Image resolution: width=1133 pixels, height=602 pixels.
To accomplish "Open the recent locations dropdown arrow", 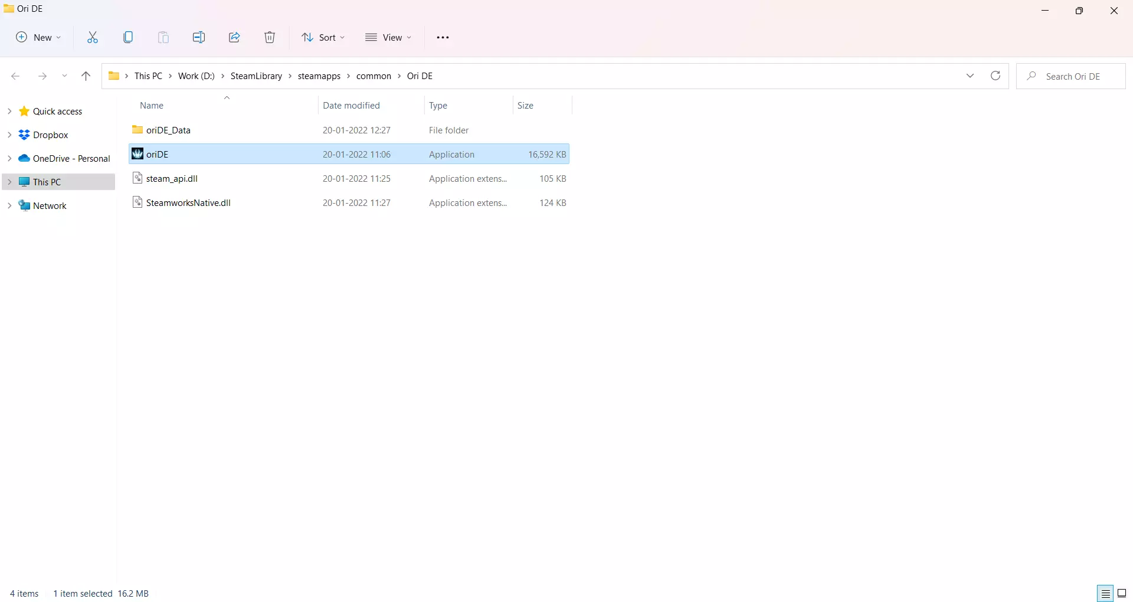I will click(x=65, y=76).
